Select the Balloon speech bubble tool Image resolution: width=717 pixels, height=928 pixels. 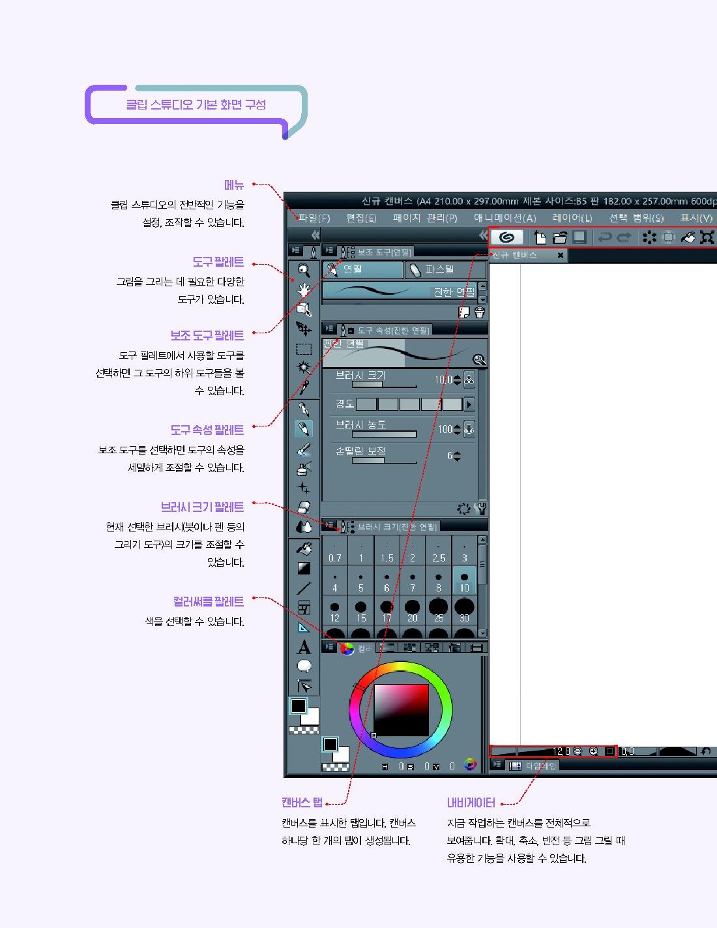click(x=304, y=666)
